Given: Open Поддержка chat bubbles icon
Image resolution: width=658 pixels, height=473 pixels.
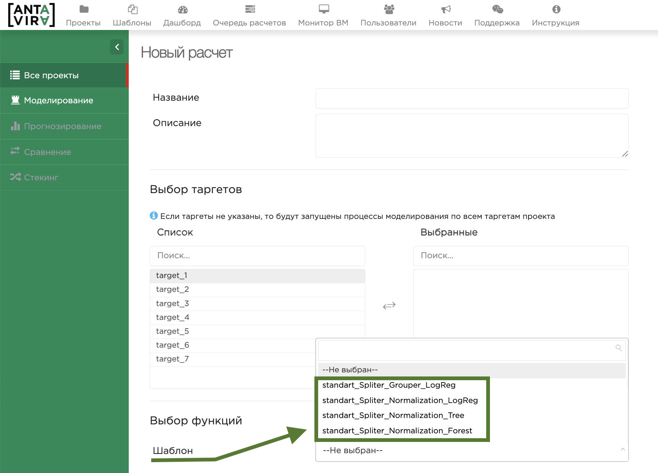Looking at the screenshot, I should pos(497,9).
